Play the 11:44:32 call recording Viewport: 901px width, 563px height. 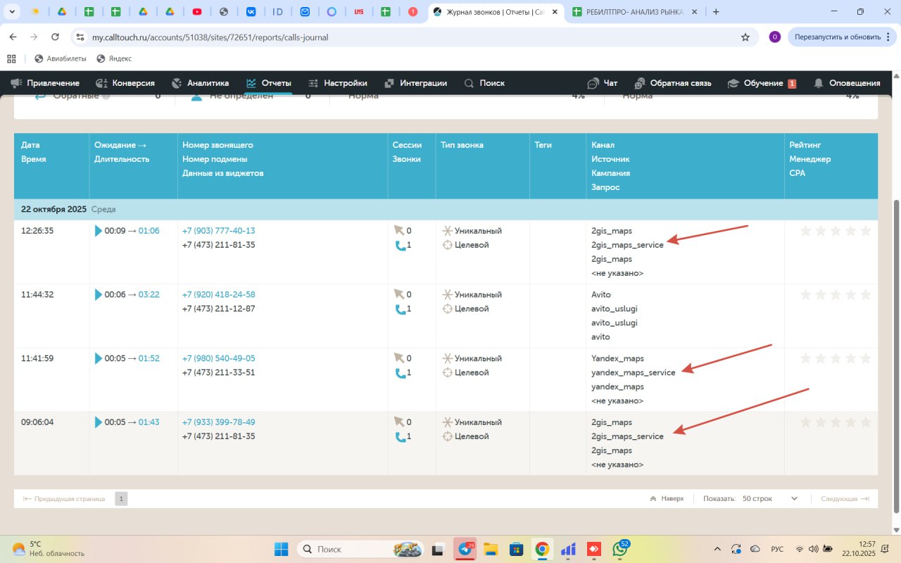point(99,295)
